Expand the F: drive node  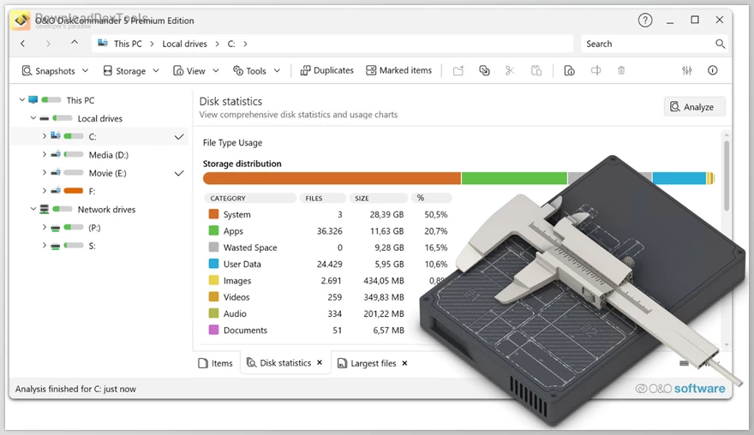coord(45,191)
